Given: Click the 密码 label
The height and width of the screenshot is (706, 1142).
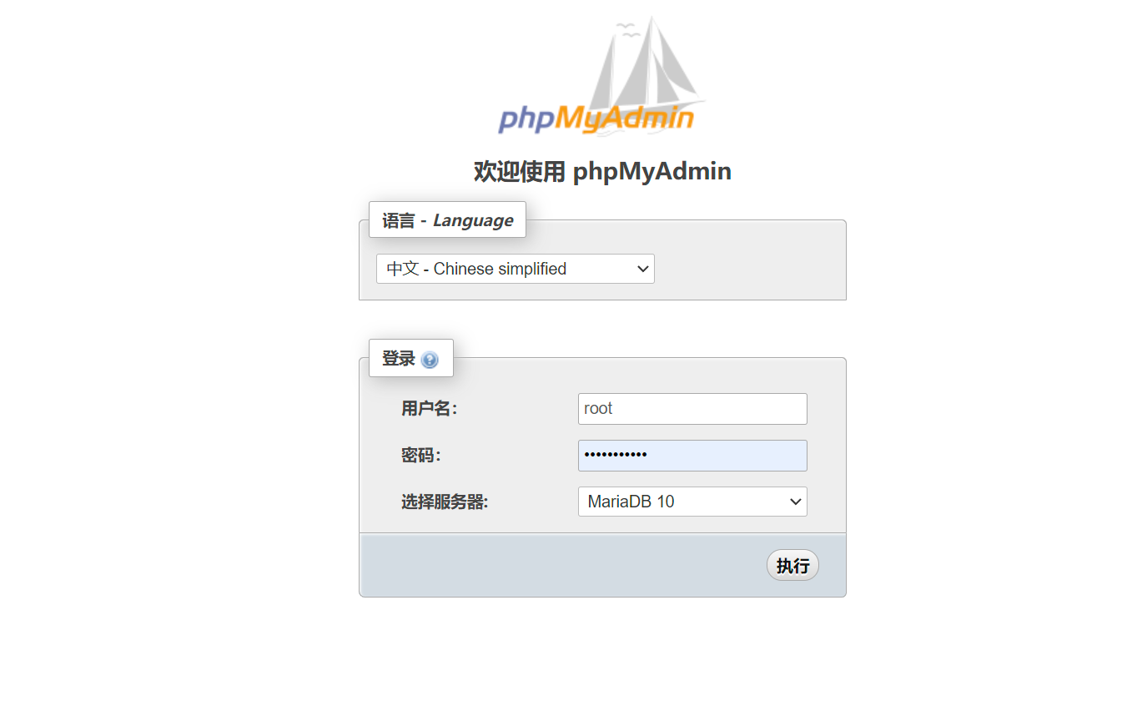Looking at the screenshot, I should [420, 456].
